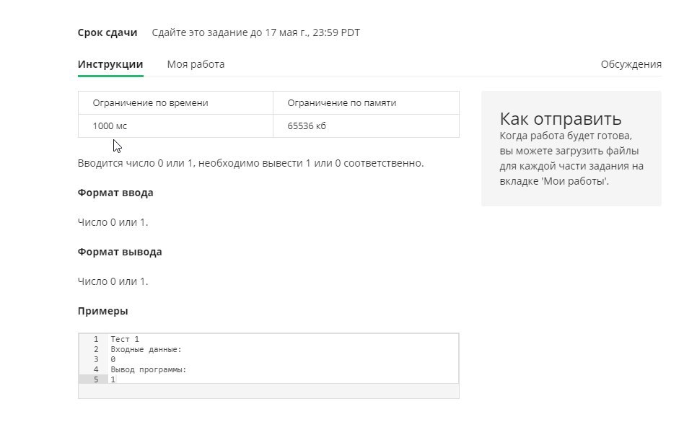Select line number 1 in code gutter
The width and height of the screenshot is (684, 435).
click(96, 339)
